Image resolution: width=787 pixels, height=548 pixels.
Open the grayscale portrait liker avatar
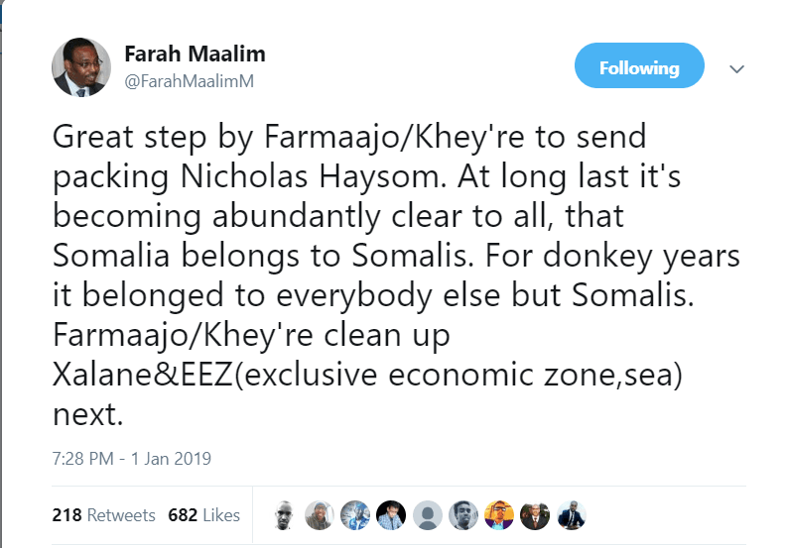pos(462,514)
